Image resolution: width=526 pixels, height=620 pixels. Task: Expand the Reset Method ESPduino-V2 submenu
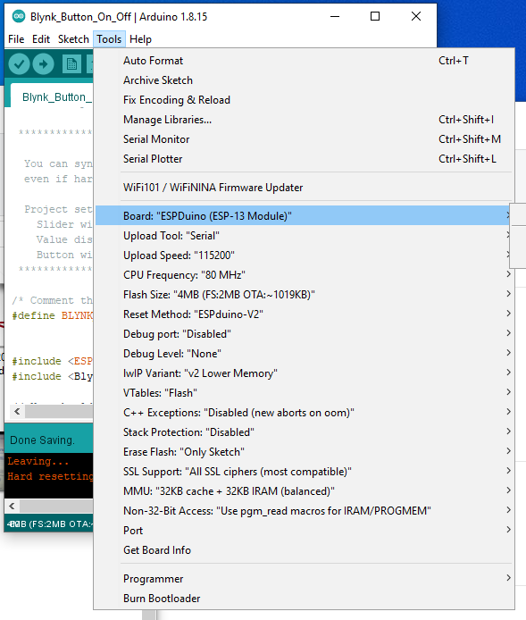coord(305,314)
